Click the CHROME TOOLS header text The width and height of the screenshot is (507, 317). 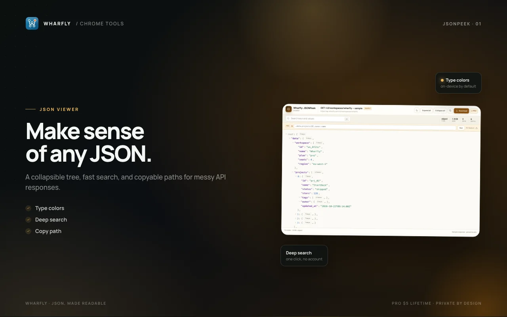coord(102,24)
